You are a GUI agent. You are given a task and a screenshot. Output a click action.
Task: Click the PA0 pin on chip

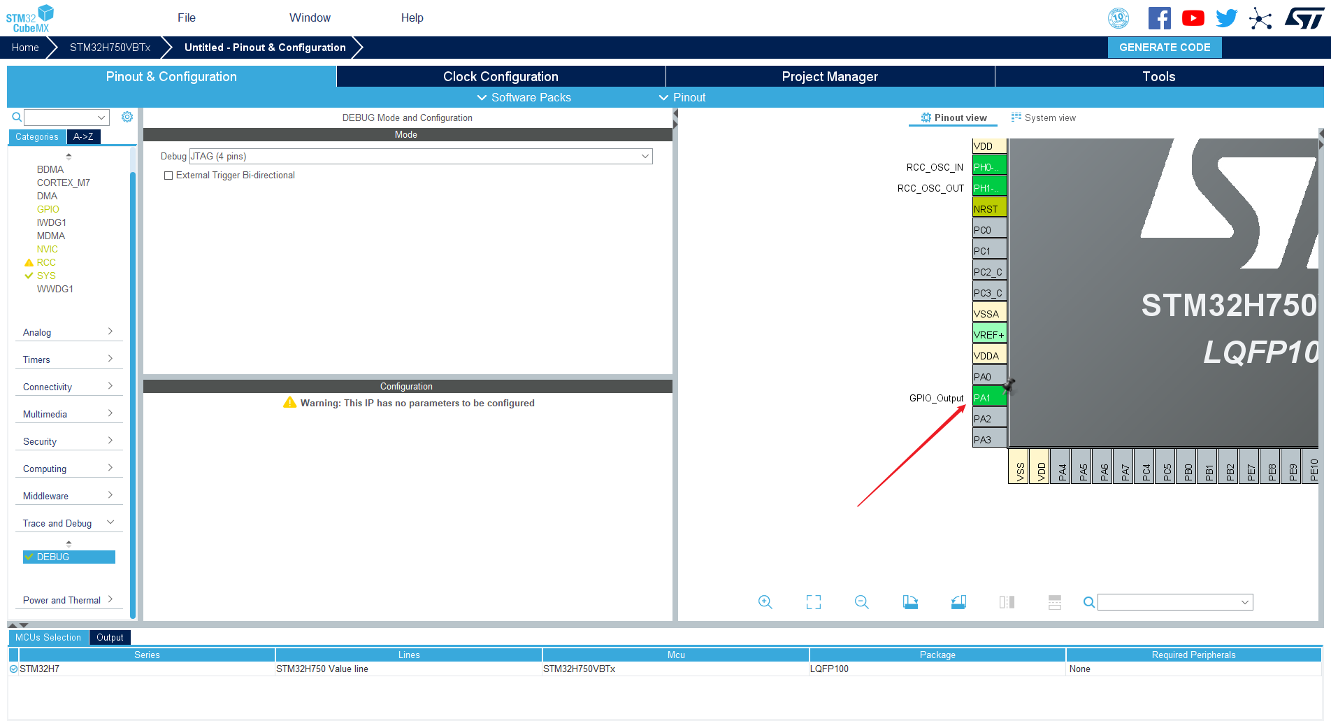pyautogui.click(x=989, y=376)
